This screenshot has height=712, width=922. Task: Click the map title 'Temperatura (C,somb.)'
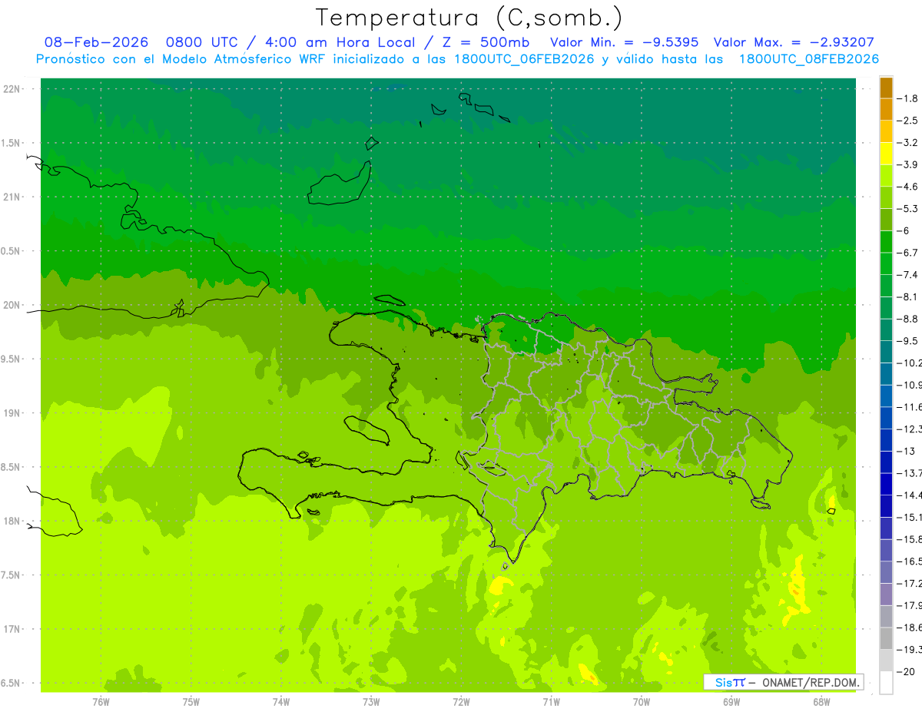[469, 18]
